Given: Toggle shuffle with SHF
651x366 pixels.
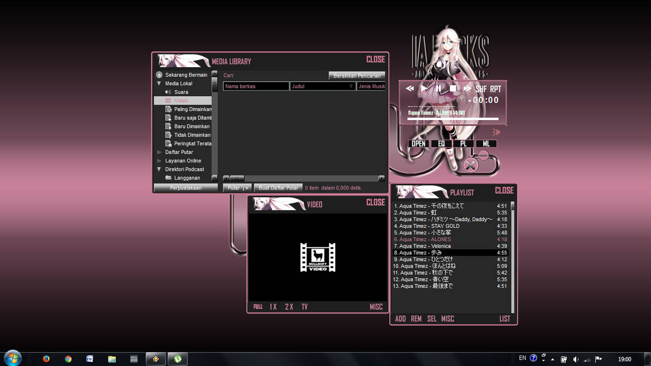Looking at the screenshot, I should pyautogui.click(x=481, y=89).
